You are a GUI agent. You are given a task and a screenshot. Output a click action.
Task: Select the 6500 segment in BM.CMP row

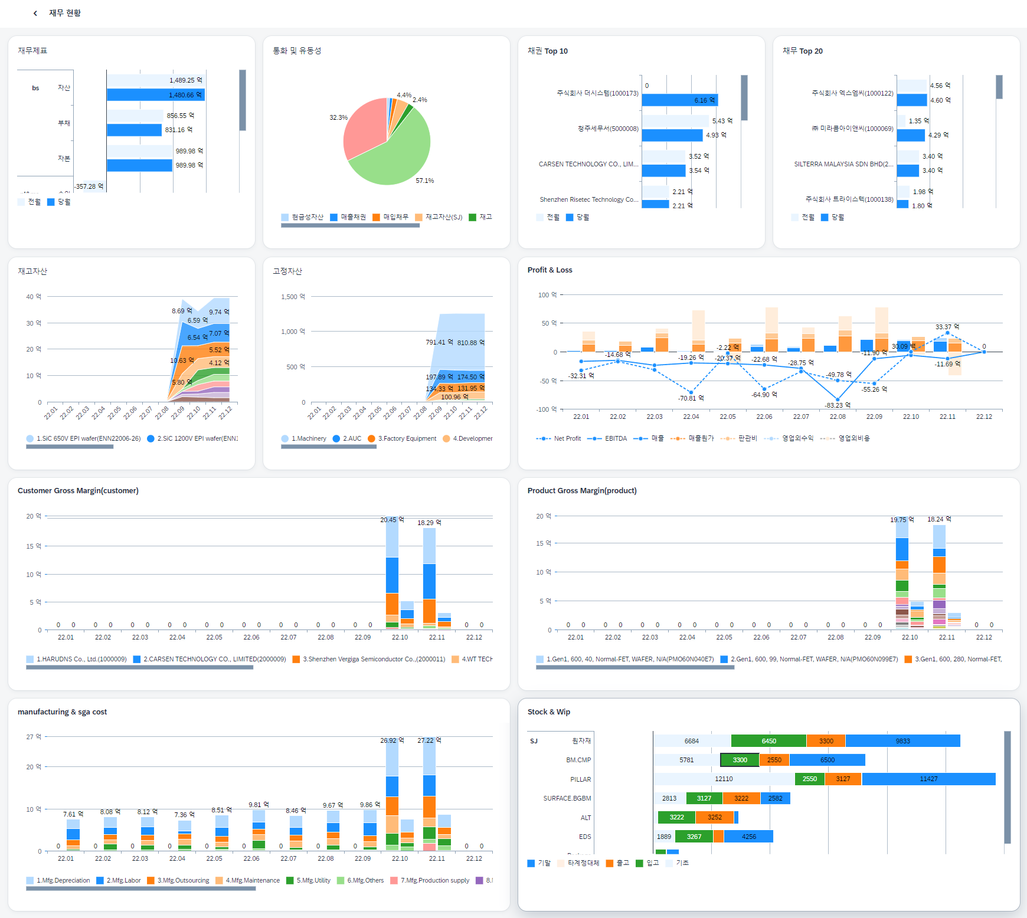[828, 760]
